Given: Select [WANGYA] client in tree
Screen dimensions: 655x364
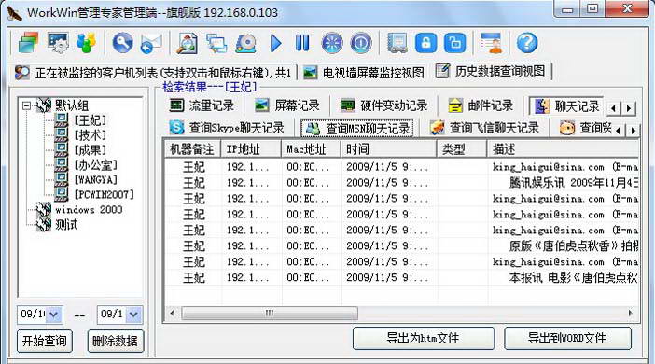Looking at the screenshot, I should (x=96, y=180).
